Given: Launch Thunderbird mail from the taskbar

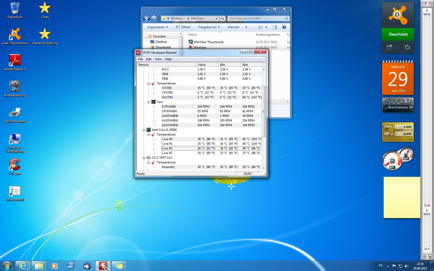Looking at the screenshot, I should pyautogui.click(x=87, y=266).
